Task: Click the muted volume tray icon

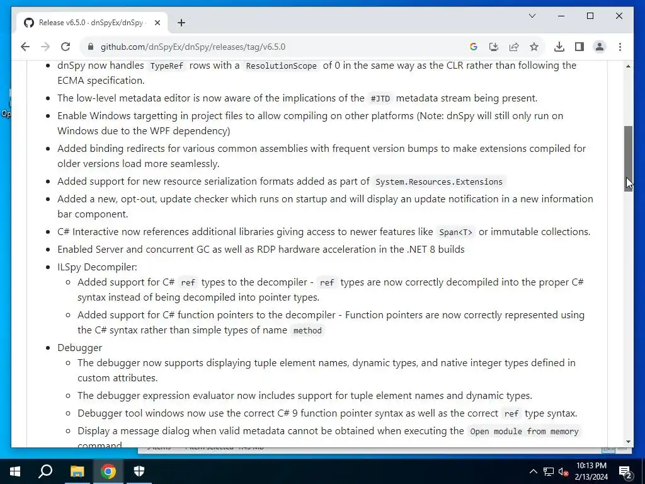Action: click(564, 471)
